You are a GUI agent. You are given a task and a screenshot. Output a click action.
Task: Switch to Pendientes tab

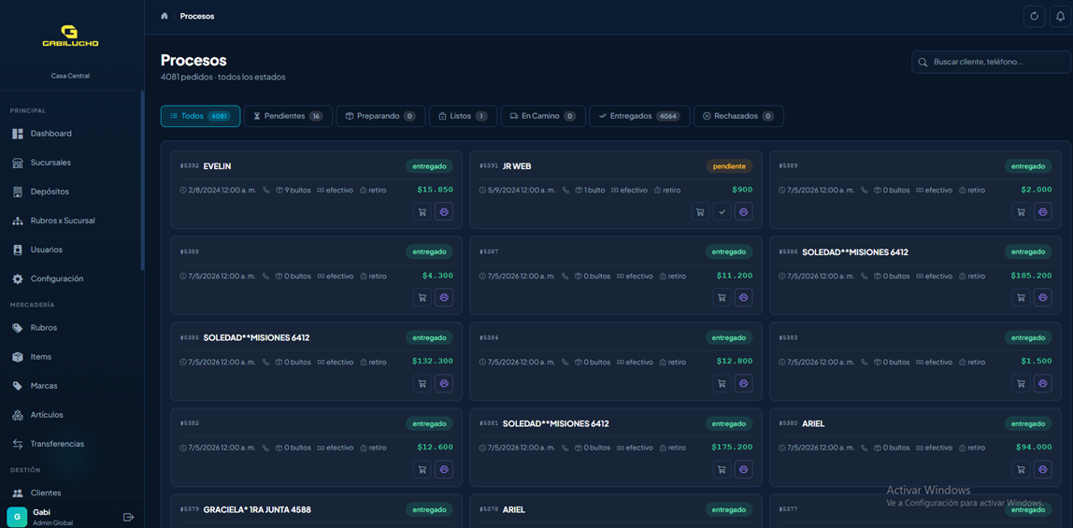click(288, 116)
